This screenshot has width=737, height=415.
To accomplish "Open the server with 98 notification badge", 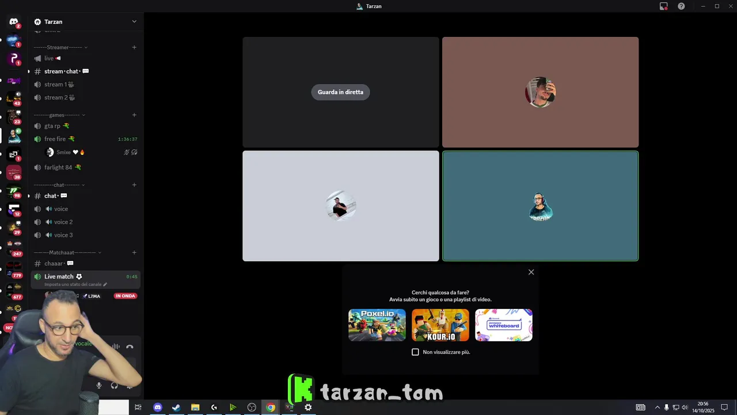I will 14,191.
